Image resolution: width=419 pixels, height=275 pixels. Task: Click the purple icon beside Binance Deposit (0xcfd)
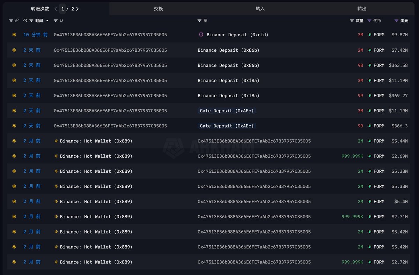point(201,35)
